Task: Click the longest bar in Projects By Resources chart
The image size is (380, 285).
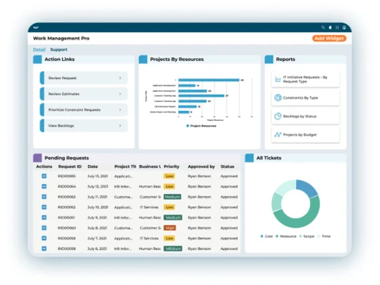Action: click(209, 80)
